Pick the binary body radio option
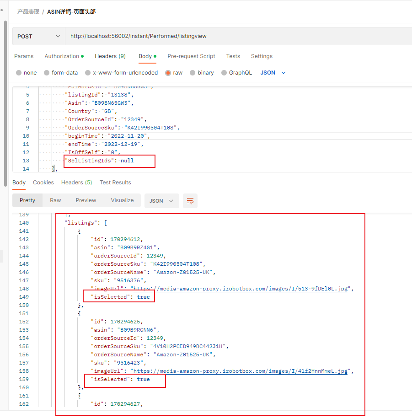Viewport: 412px width, 419px height. pos(193,73)
